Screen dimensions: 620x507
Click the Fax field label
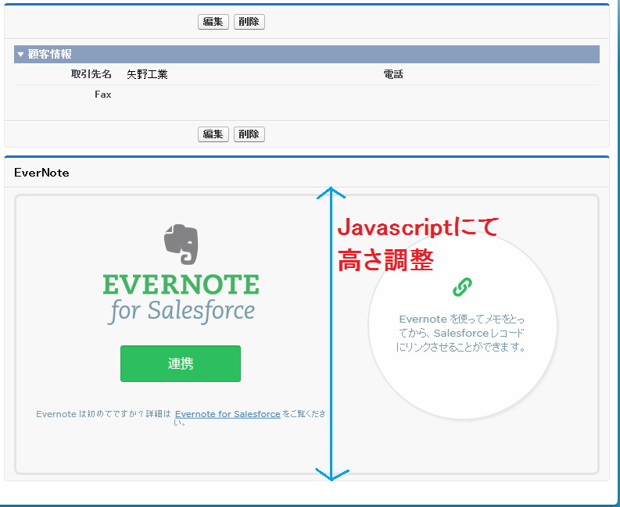click(102, 95)
